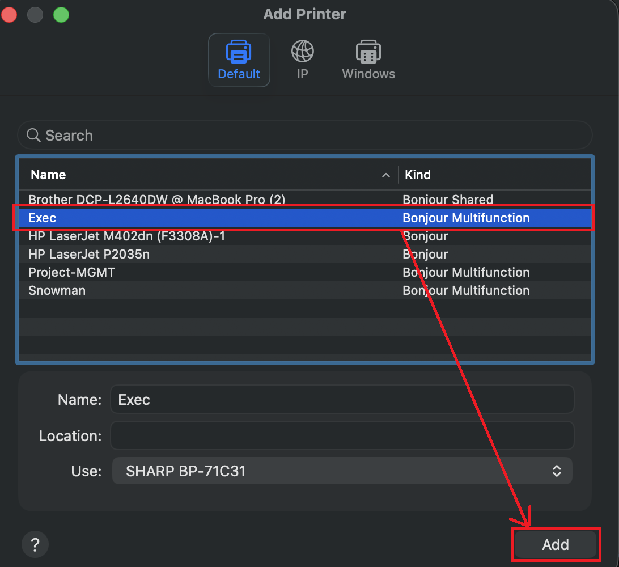The height and width of the screenshot is (567, 619).
Task: Click the empty Location field
Action: 342,436
